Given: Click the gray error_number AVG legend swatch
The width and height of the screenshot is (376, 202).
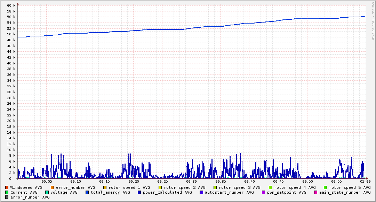Looking at the screenshot, I should (7, 197).
